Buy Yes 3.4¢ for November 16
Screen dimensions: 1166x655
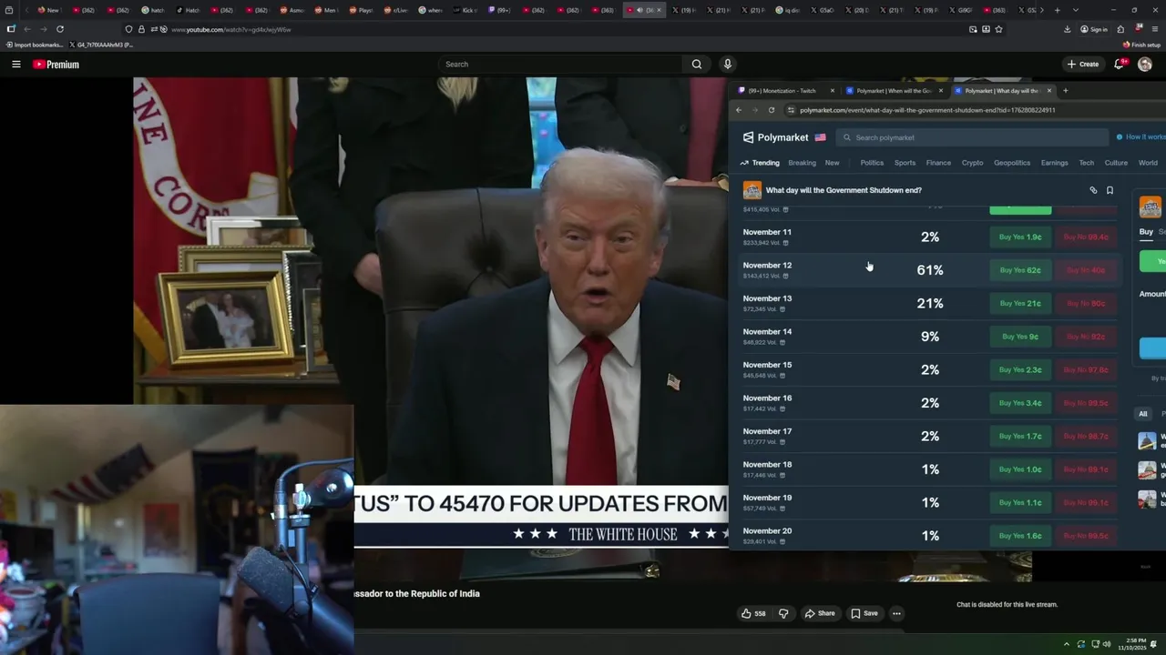click(x=1020, y=403)
